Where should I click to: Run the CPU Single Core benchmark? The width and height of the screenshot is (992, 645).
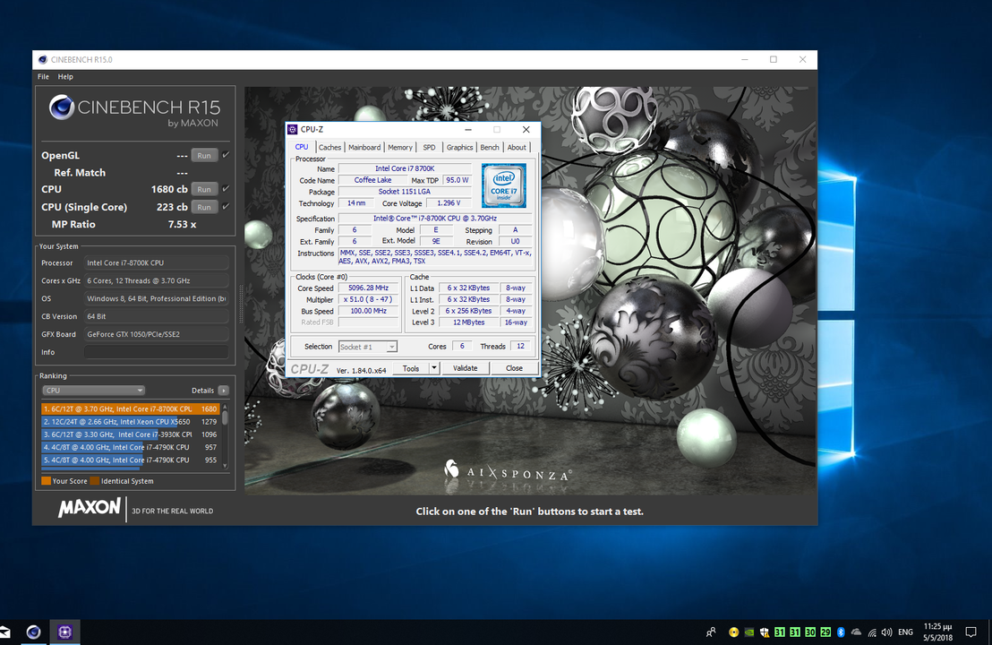(x=204, y=206)
